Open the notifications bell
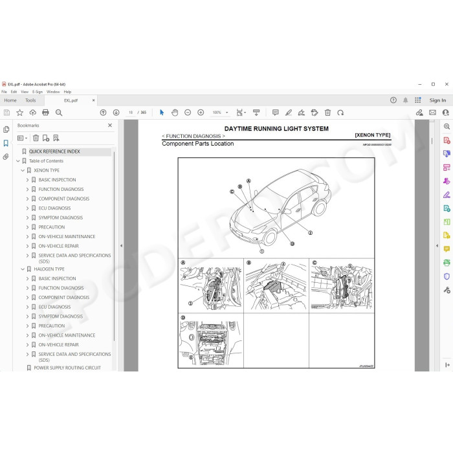 click(406, 100)
